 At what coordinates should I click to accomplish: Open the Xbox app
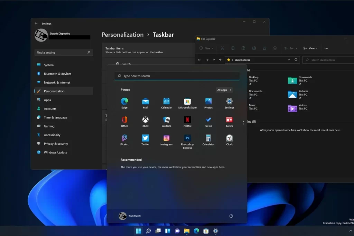(146, 122)
